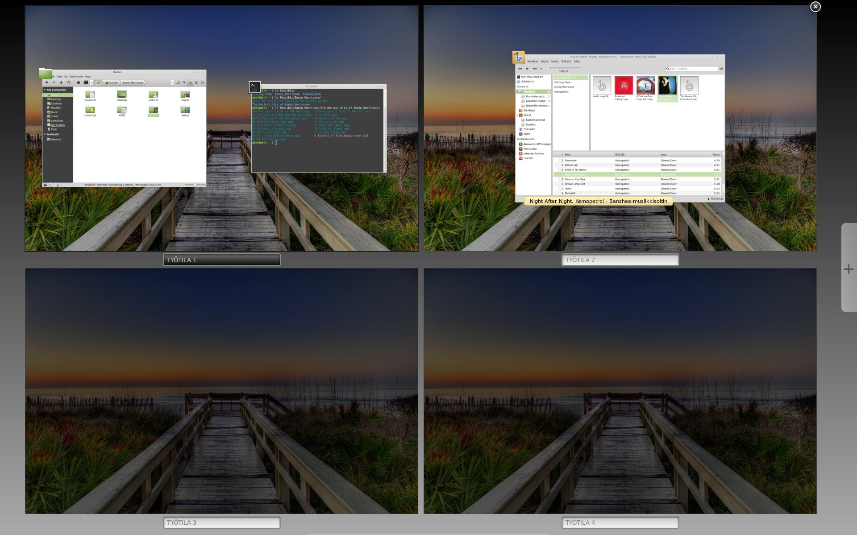Go back in the Home file manager
The width and height of the screenshot is (857, 535).
pos(46,82)
